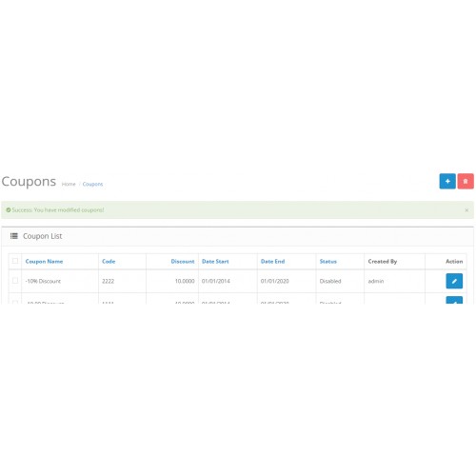Click the green success checkmark icon

click(9, 209)
